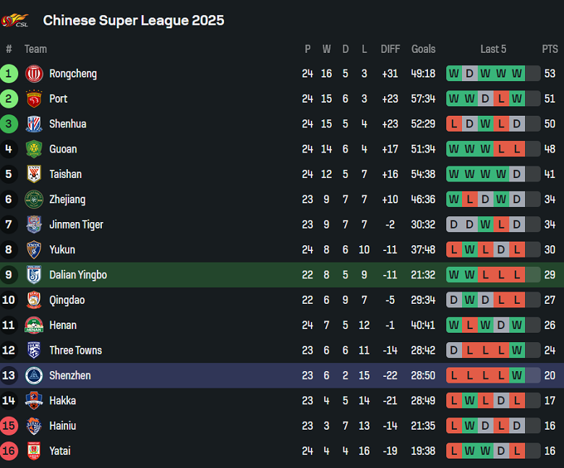The height and width of the screenshot is (468, 564).
Task: Open the Jinmen Tiger team link
Action: (76, 225)
